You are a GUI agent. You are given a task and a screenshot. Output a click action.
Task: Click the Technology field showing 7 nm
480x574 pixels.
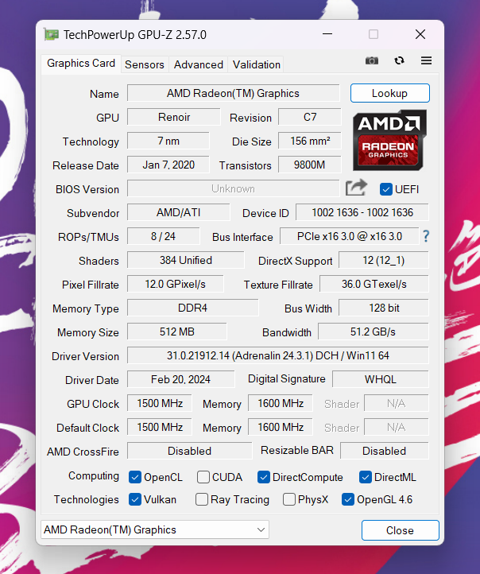tap(168, 141)
